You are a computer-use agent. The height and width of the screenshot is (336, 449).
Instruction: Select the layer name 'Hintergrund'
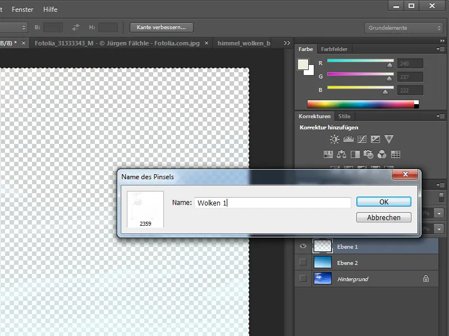pyautogui.click(x=353, y=279)
